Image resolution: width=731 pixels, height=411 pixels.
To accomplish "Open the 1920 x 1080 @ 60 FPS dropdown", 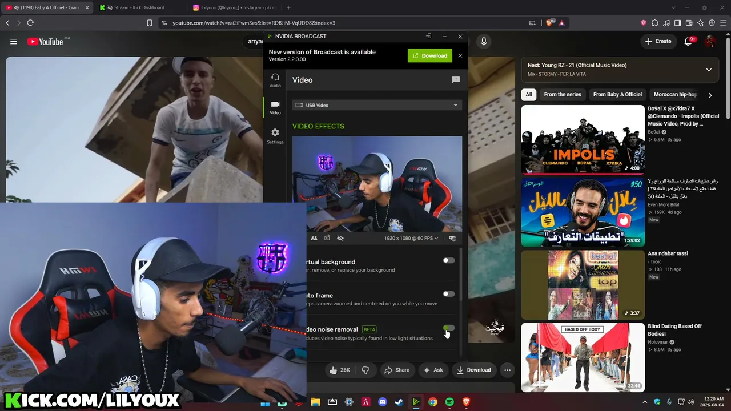I will coord(411,238).
